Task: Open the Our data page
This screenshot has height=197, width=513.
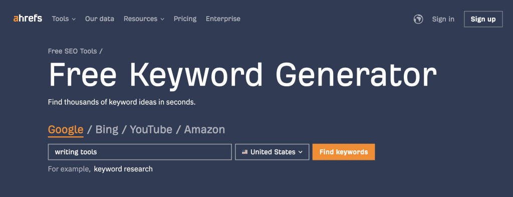Action: click(x=100, y=19)
